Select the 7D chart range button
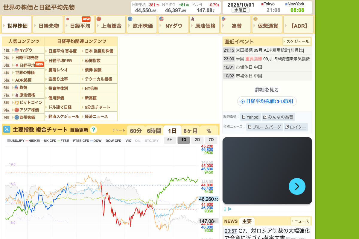 211,140
